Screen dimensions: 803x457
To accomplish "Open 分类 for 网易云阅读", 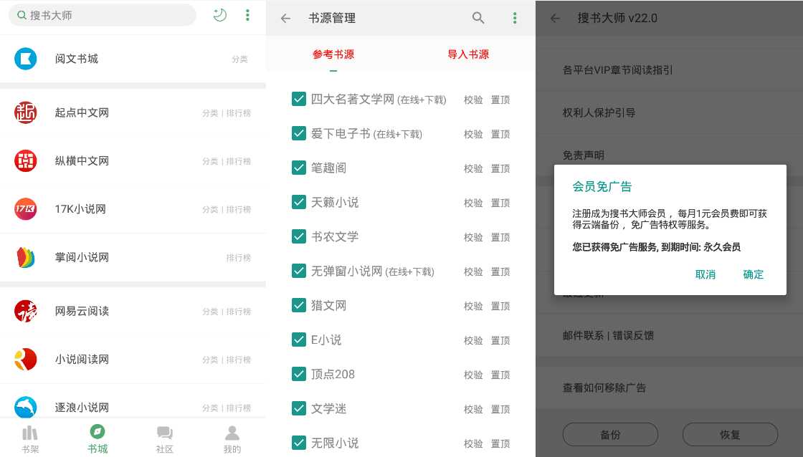I will point(210,312).
